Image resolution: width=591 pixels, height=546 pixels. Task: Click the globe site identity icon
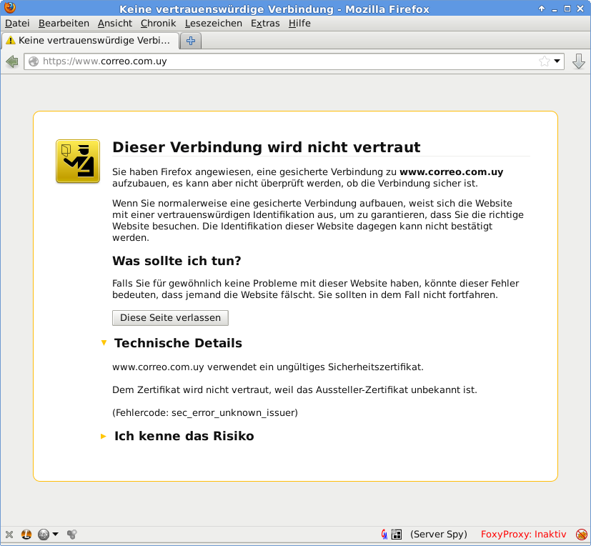point(34,61)
